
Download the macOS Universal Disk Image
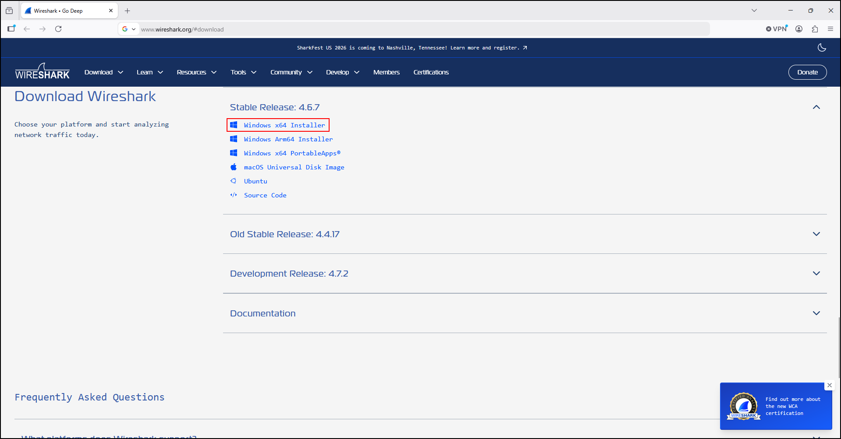click(294, 167)
